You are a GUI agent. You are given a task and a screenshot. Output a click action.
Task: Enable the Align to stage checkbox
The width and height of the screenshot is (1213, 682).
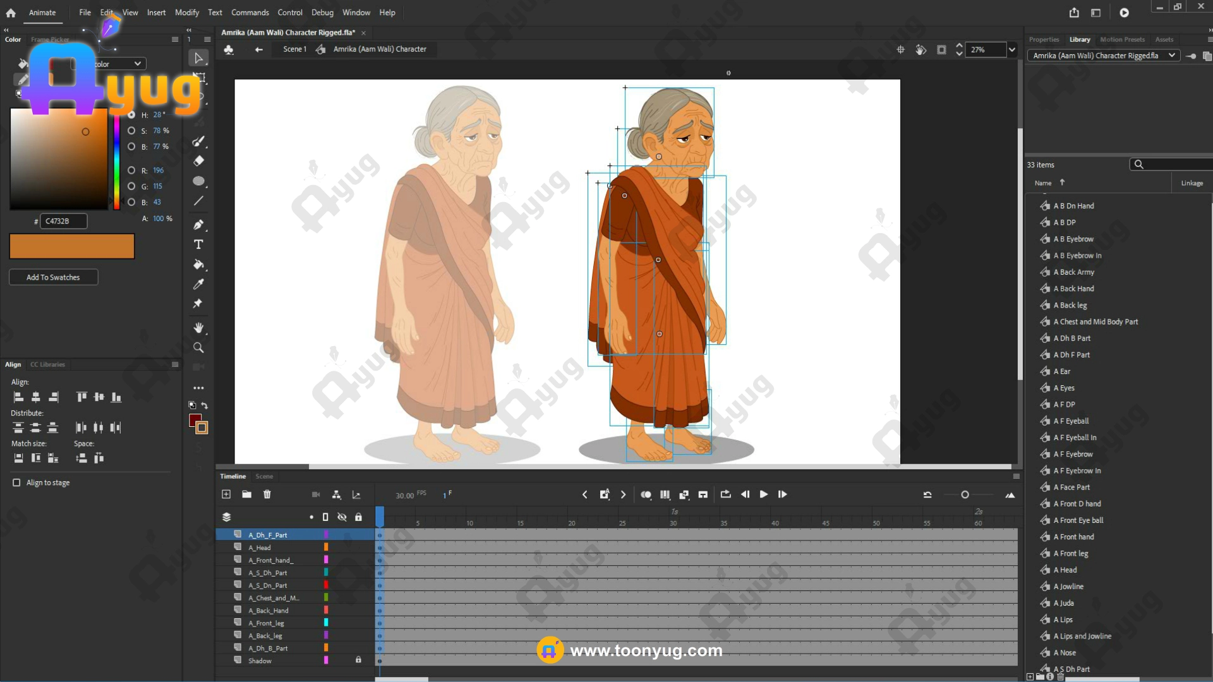tap(16, 482)
